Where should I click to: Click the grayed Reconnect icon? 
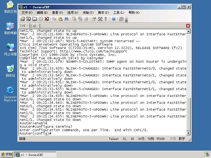pos(41,19)
